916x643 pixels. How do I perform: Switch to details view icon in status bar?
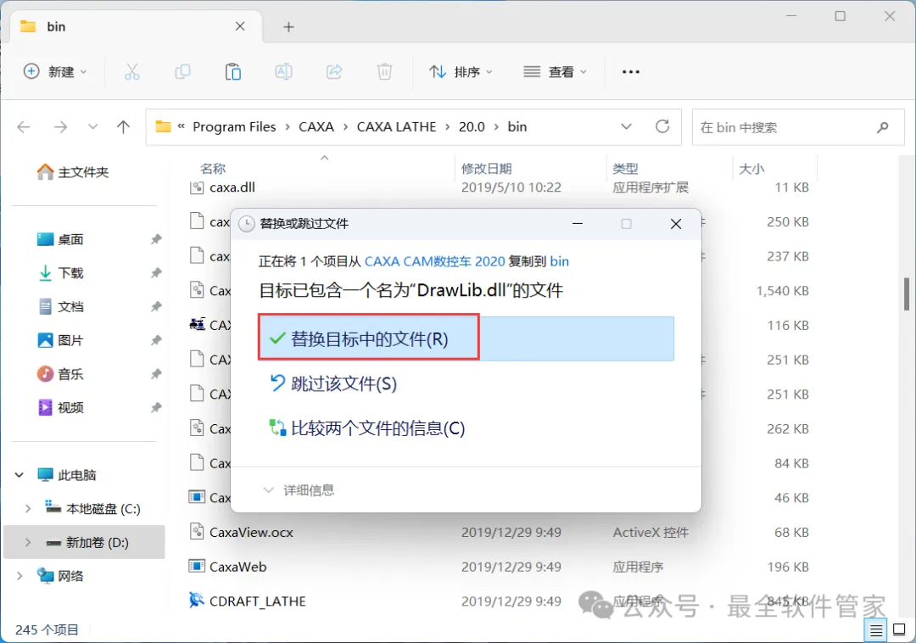click(876, 630)
